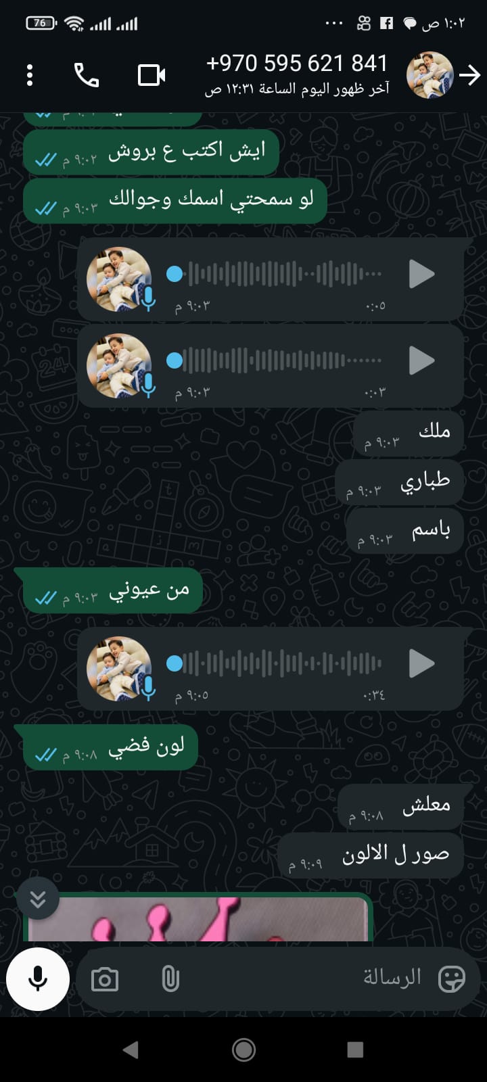Open the contact's profile picture in header

(x=430, y=75)
